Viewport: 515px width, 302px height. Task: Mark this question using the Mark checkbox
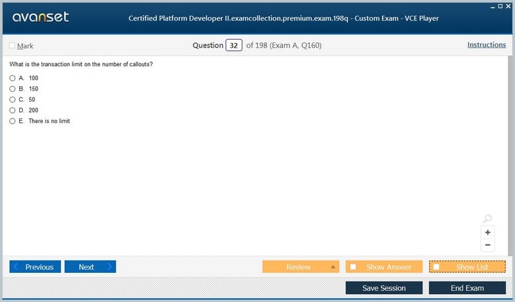pos(12,46)
